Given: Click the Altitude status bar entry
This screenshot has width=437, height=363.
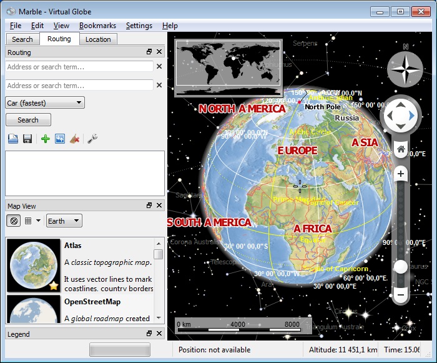Looking at the screenshot, I should [343, 350].
